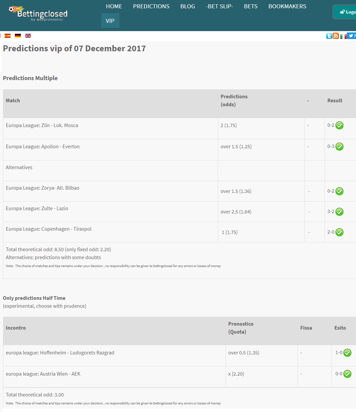Screen dimensions: 356x412
Task: Click the Esito column header
Action: (x=340, y=328)
